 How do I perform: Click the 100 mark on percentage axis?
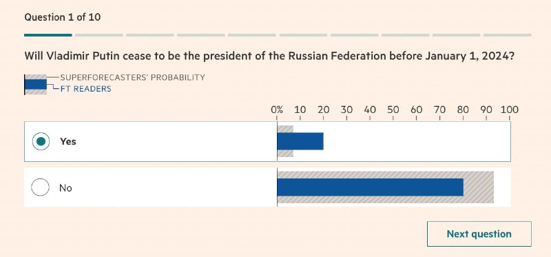coord(510,110)
